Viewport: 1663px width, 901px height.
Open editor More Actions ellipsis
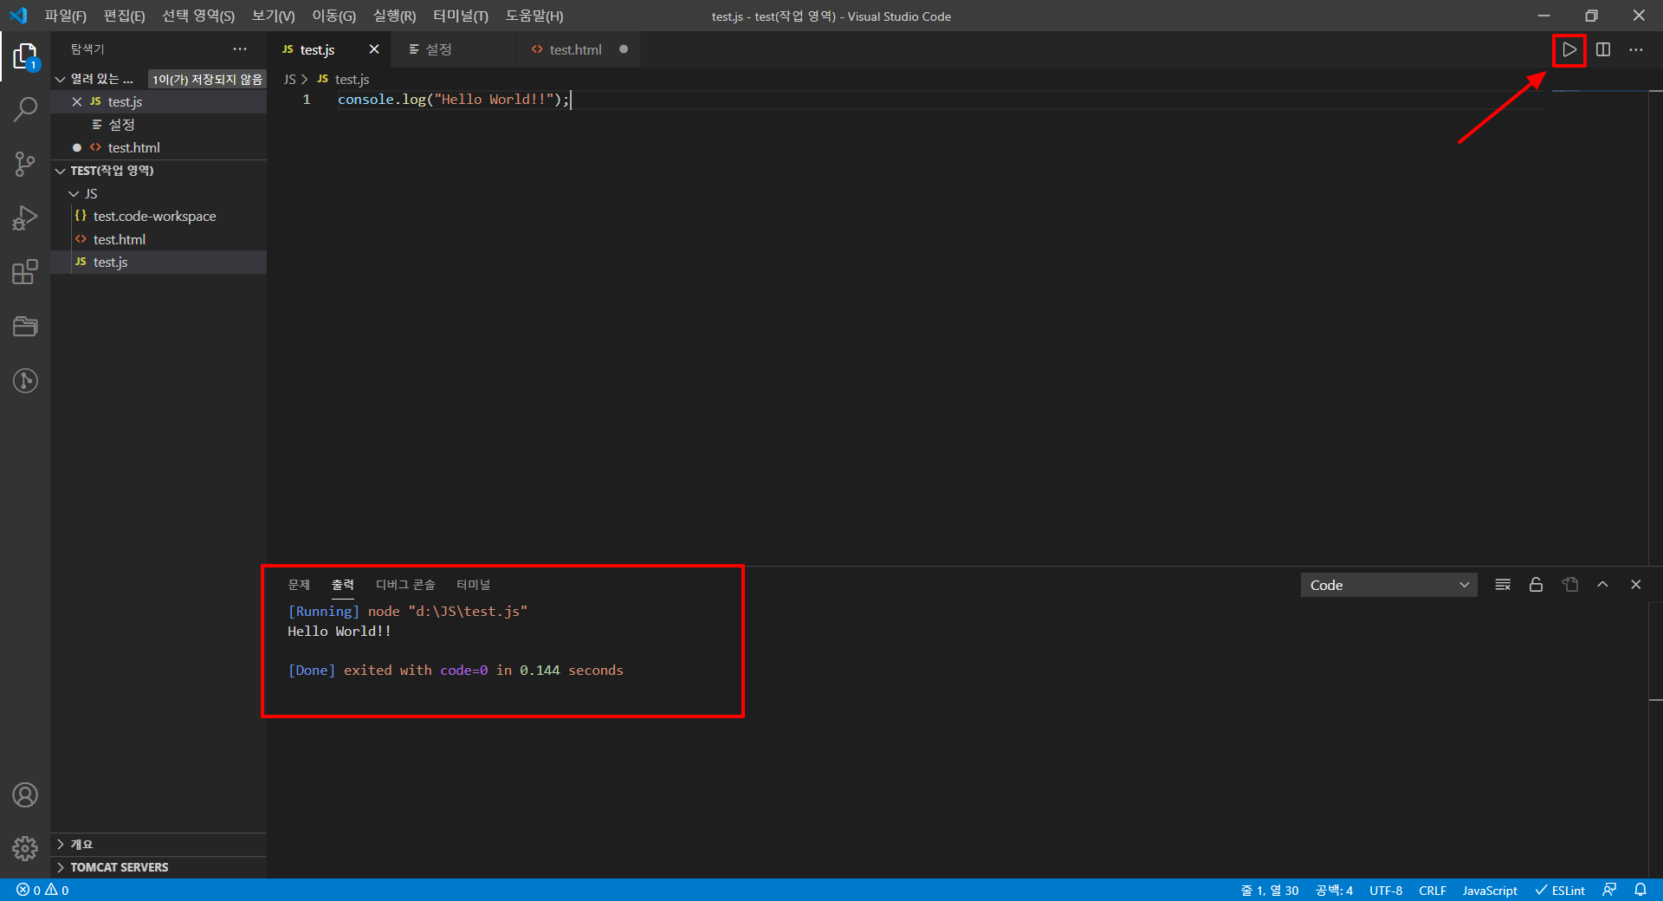click(x=1635, y=49)
